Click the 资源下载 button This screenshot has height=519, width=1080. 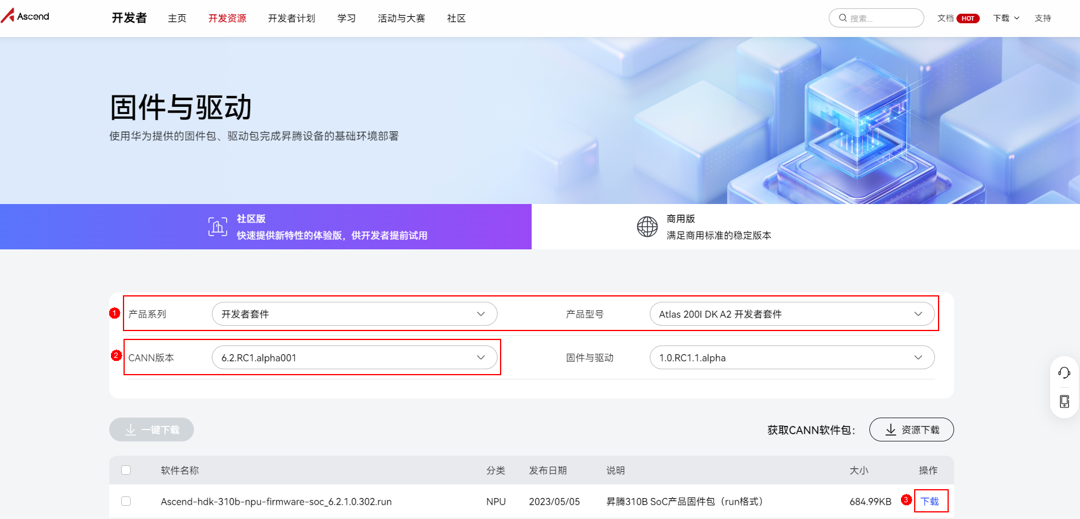pos(911,430)
